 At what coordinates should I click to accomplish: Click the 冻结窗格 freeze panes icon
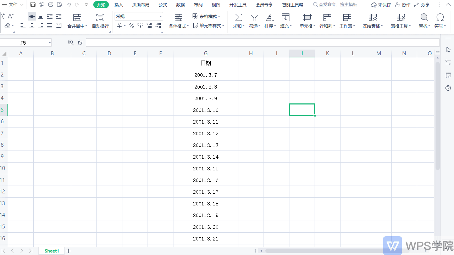[373, 18]
